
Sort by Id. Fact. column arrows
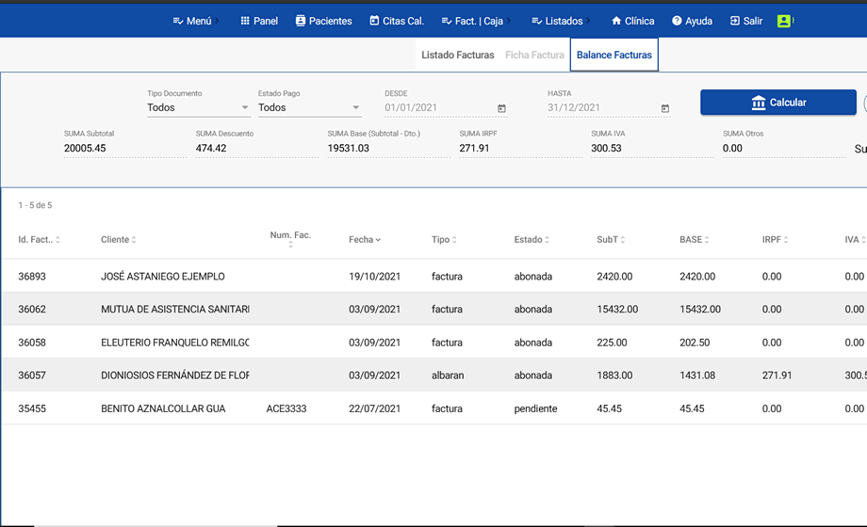pos(57,240)
